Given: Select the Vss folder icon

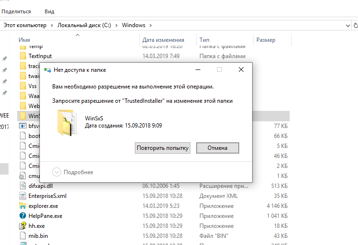Looking at the screenshot, I should pos(23,86).
